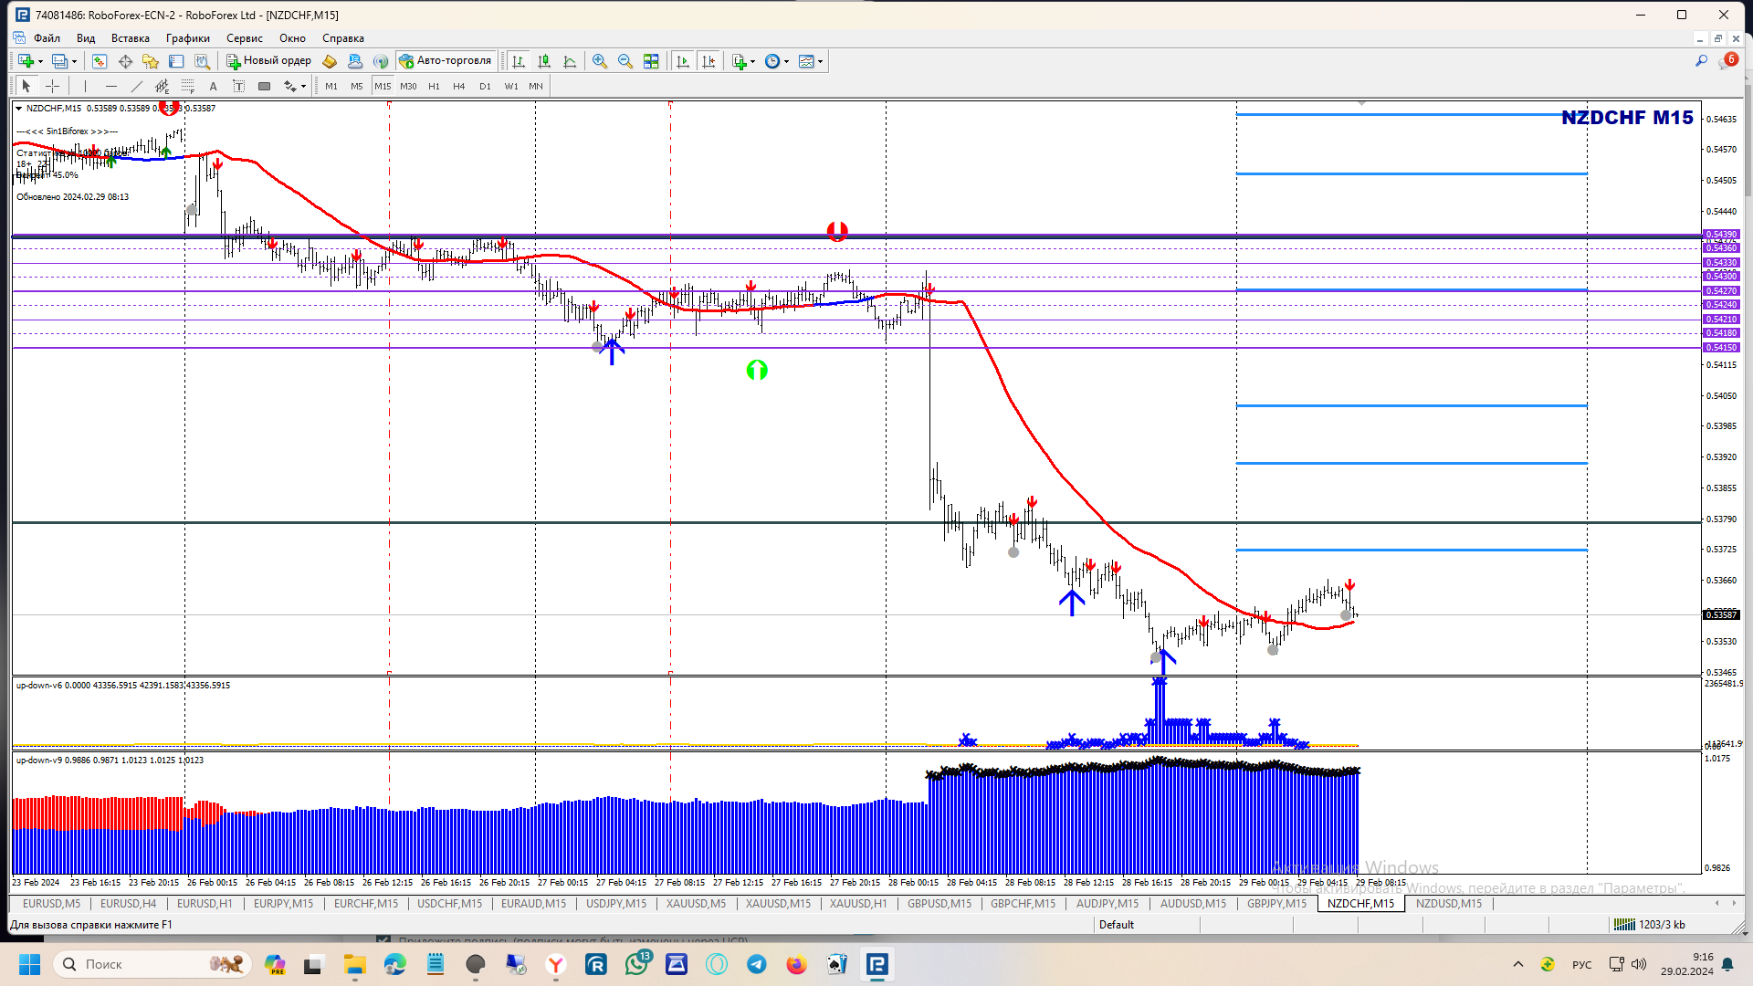Select the Fibonacci retracement tool
The width and height of the screenshot is (1753, 986).
tap(187, 86)
